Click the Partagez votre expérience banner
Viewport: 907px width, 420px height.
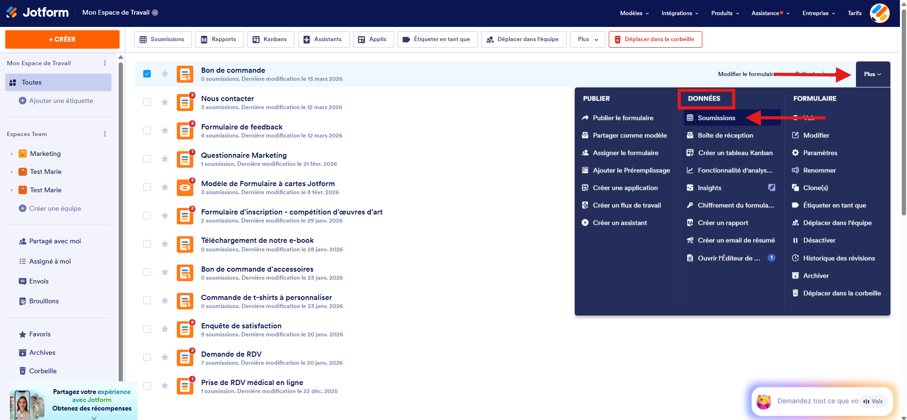pyautogui.click(x=73, y=401)
